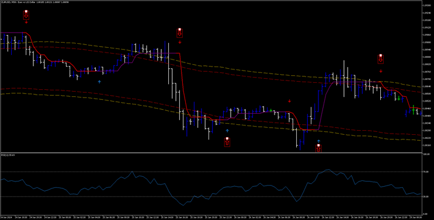
Task: Click the 70.00 level on the RSI scale
Action: coord(426,172)
